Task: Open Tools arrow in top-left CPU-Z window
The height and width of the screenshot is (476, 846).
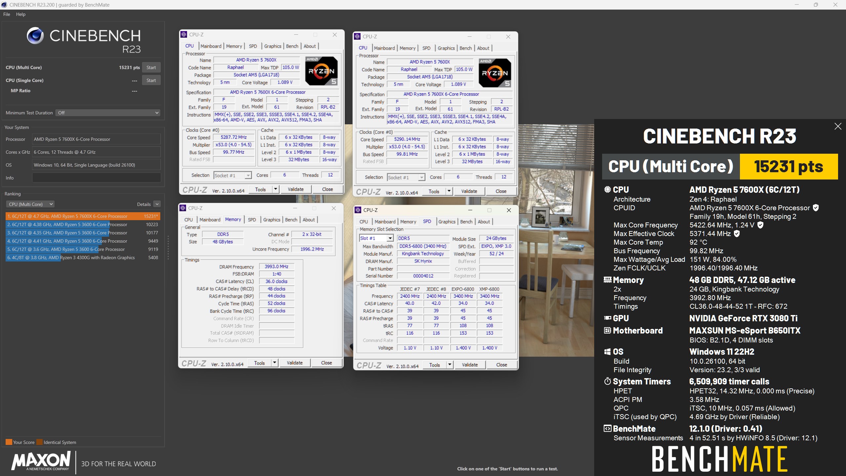Action: [276, 189]
